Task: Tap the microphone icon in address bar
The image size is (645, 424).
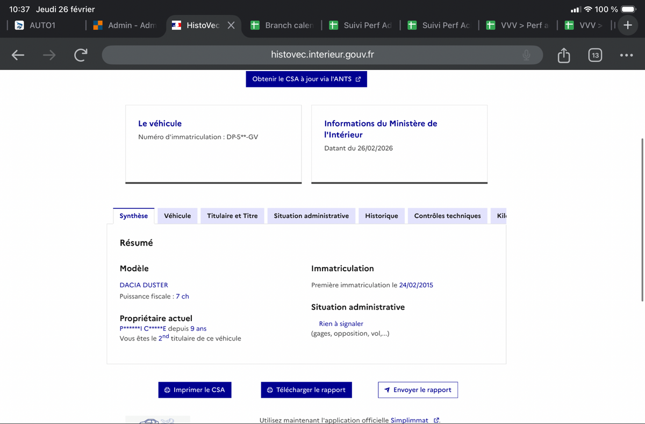Action: tap(526, 55)
